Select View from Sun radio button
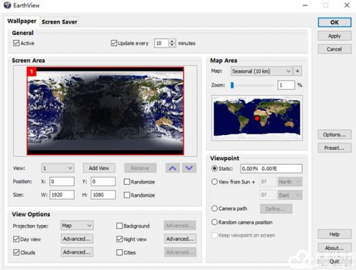This screenshot has height=270, width=356. pyautogui.click(x=214, y=182)
